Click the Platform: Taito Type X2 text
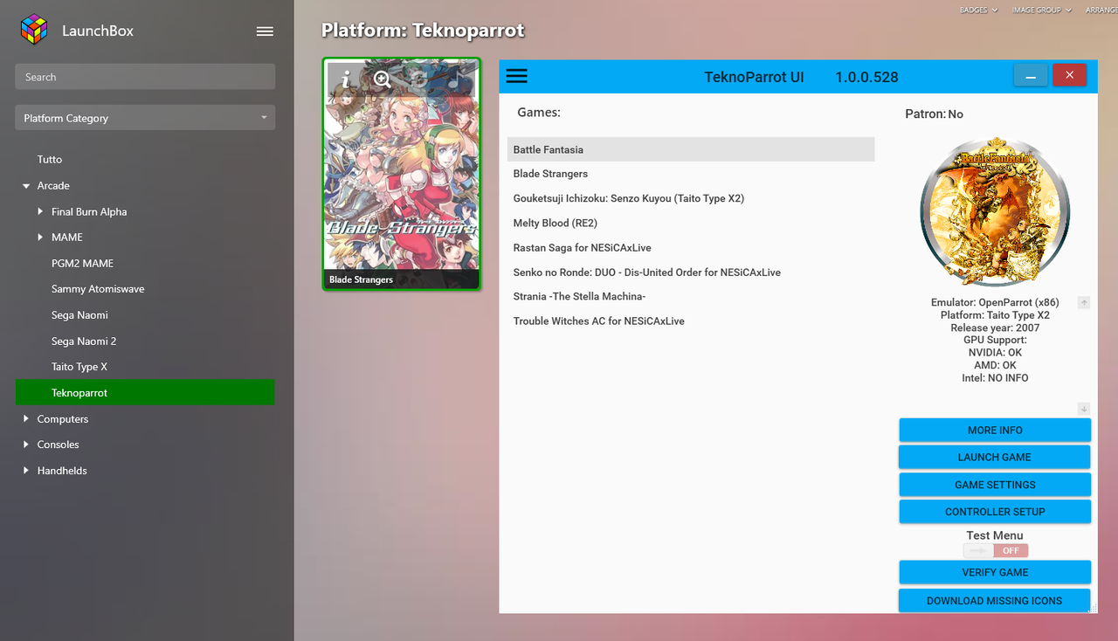Image resolution: width=1118 pixels, height=641 pixels. coord(995,315)
